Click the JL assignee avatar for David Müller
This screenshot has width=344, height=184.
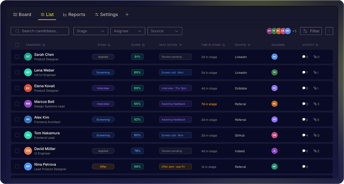click(x=274, y=151)
